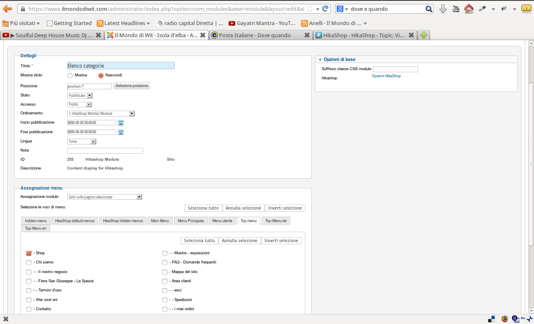This screenshot has height=324, width=534.
Task: Click the Posizione input field
Action: pyautogui.click(x=90, y=86)
